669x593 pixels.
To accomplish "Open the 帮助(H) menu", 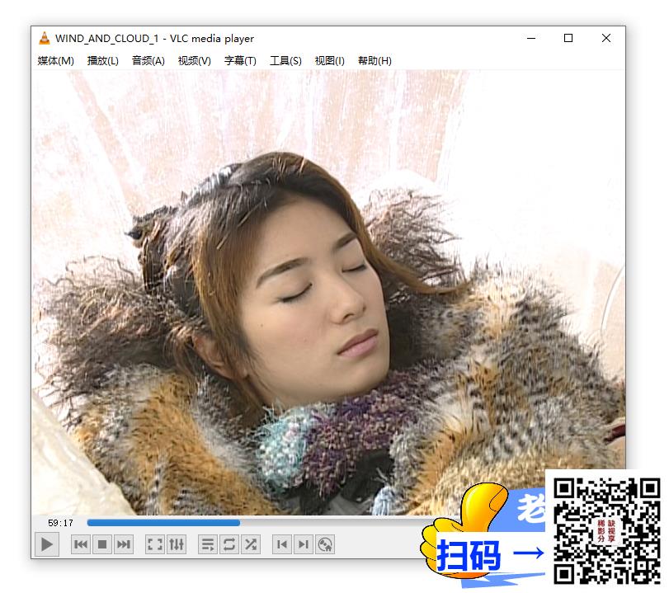I will [375, 60].
